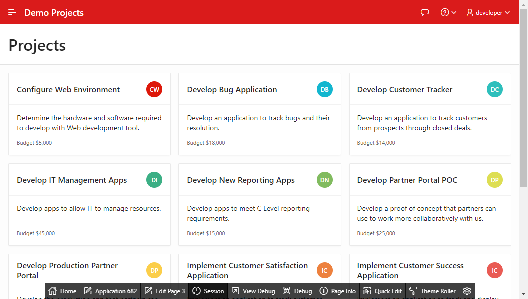Screen dimensions: 528x299
Task: Click the page vertical scrollbar thumb
Action: point(524,98)
